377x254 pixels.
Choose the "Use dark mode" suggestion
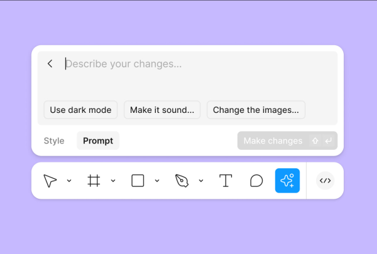tap(80, 110)
